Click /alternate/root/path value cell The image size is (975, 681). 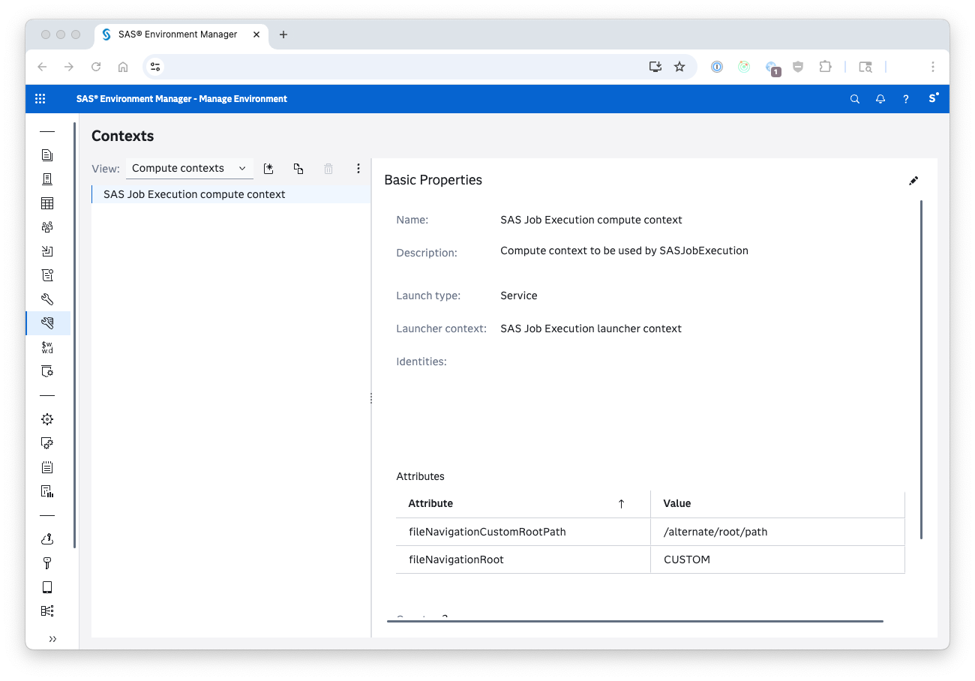(x=778, y=532)
